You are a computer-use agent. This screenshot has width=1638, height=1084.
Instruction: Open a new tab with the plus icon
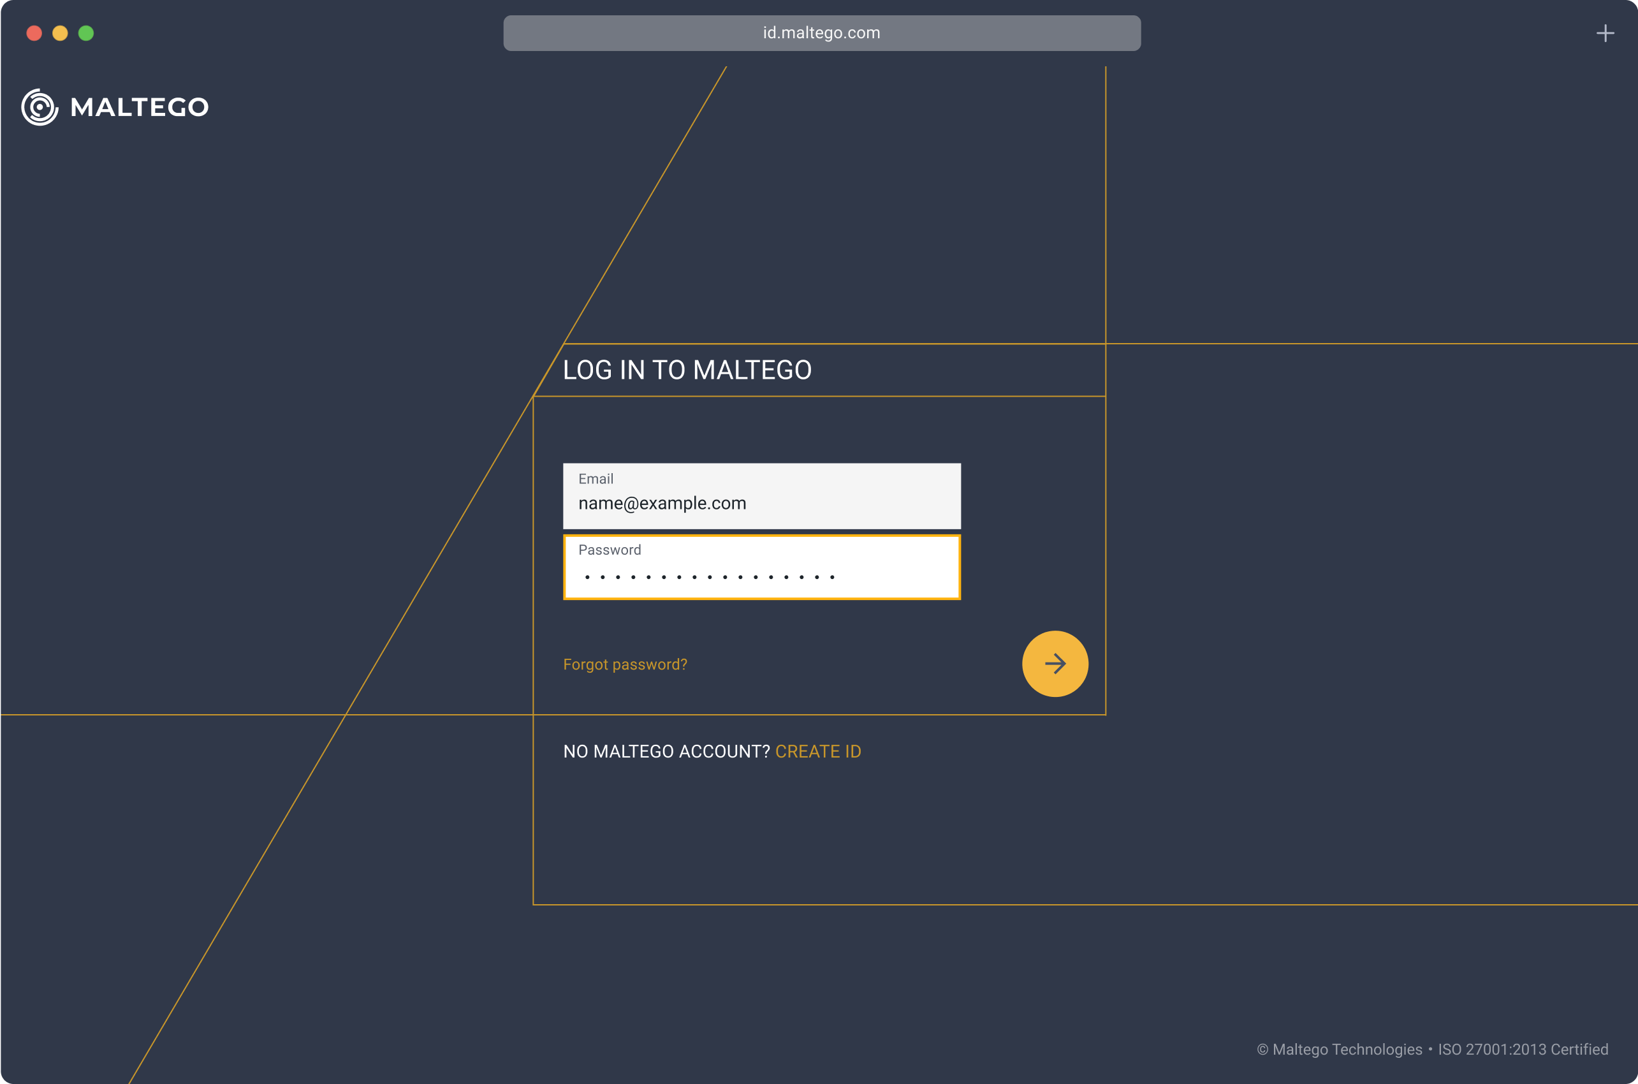(x=1605, y=33)
